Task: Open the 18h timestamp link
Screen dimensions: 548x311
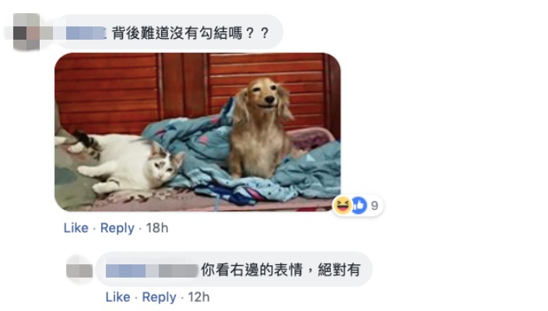Action: click(x=157, y=228)
